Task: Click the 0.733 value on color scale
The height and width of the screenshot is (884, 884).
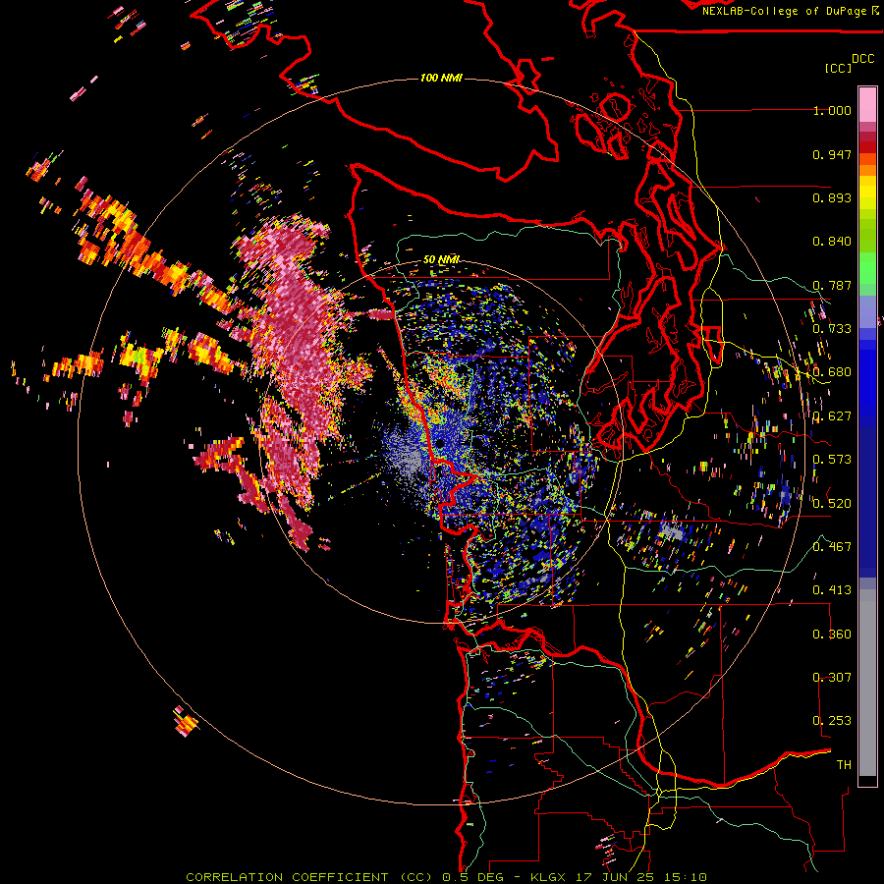Action: [x=832, y=329]
